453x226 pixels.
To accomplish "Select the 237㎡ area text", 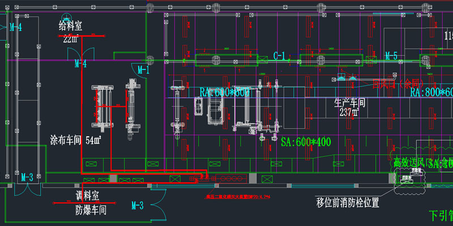I will (x=350, y=112).
